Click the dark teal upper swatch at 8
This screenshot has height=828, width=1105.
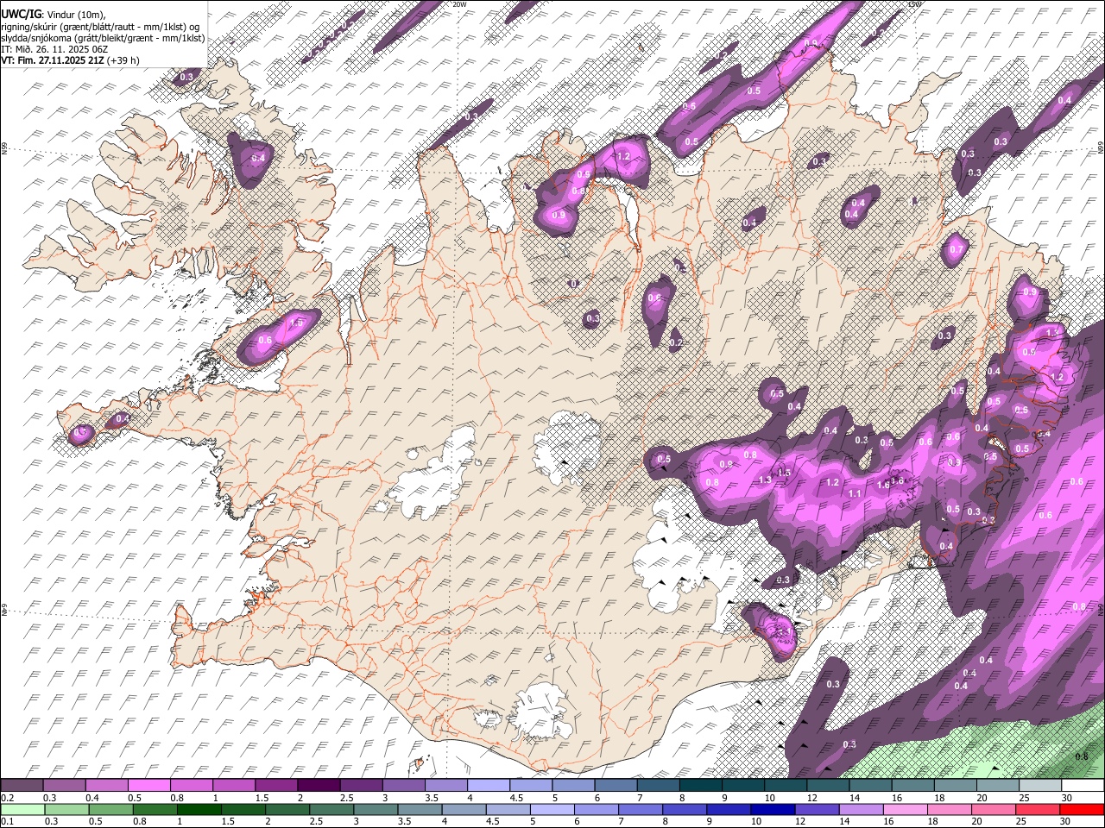pos(700,786)
